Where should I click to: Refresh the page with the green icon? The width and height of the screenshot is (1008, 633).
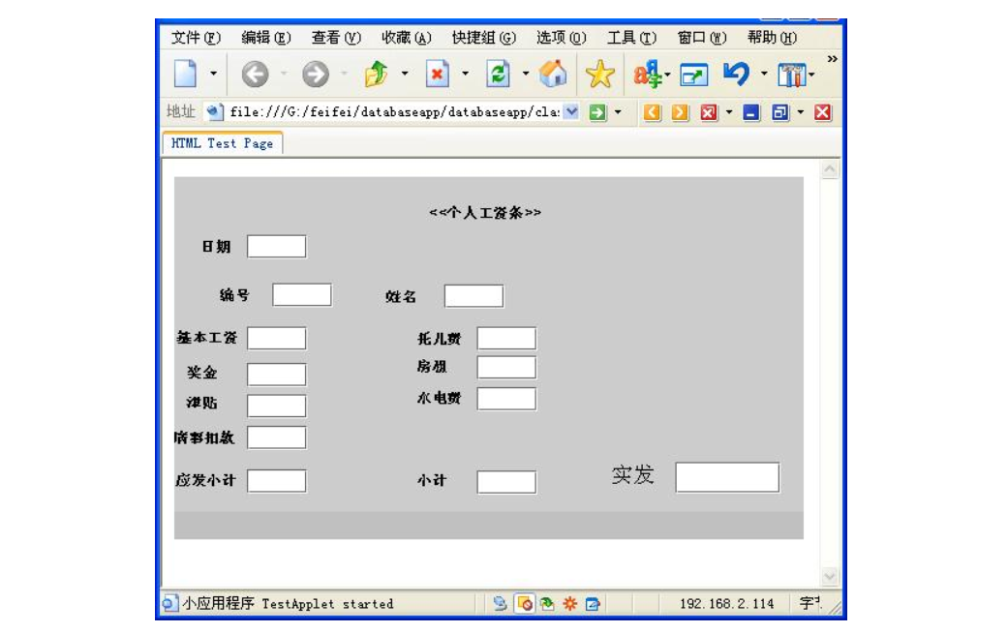coord(498,75)
